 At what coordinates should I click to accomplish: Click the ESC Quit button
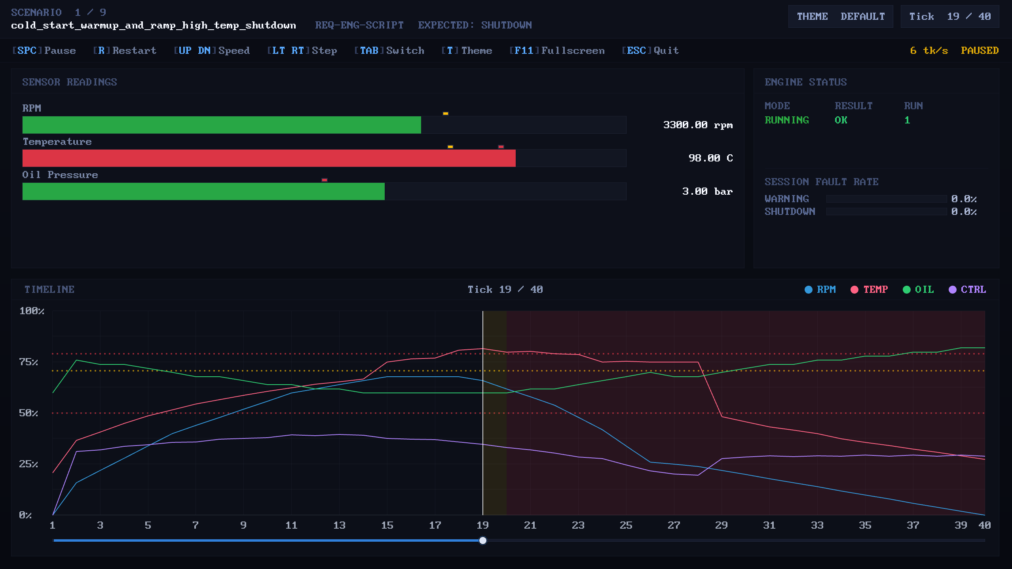650,51
